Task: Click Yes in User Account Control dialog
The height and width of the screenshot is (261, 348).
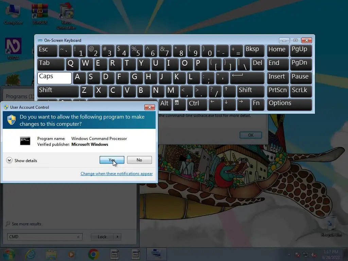Action: click(x=112, y=160)
